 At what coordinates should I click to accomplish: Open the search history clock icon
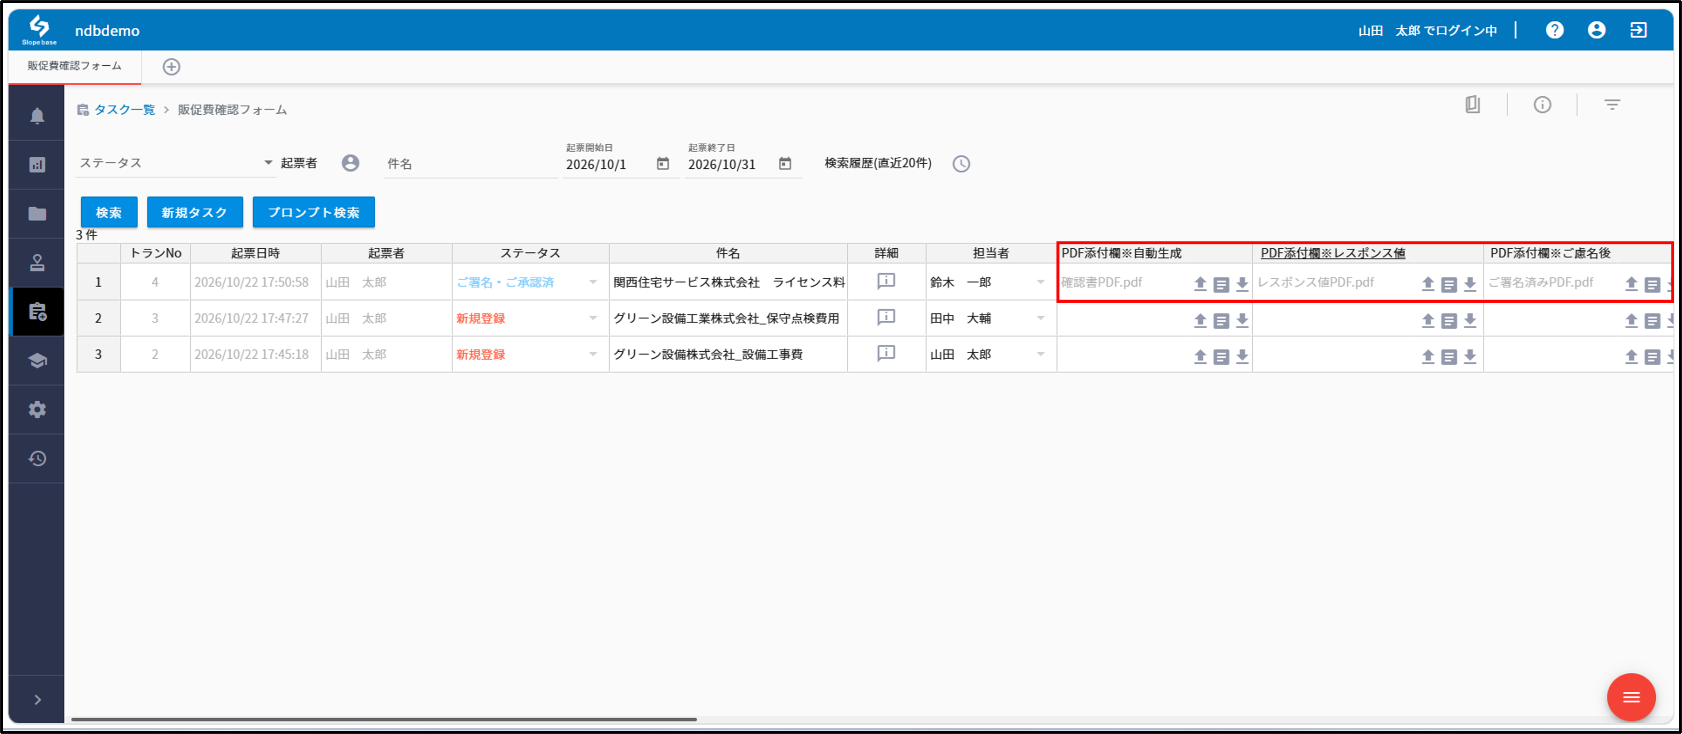[961, 164]
